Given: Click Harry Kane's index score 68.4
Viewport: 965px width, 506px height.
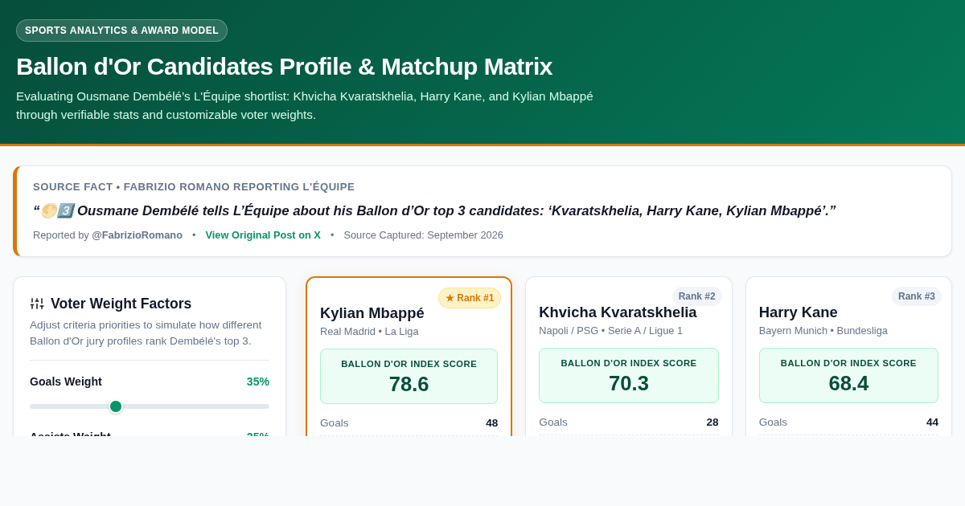Looking at the screenshot, I should (848, 383).
